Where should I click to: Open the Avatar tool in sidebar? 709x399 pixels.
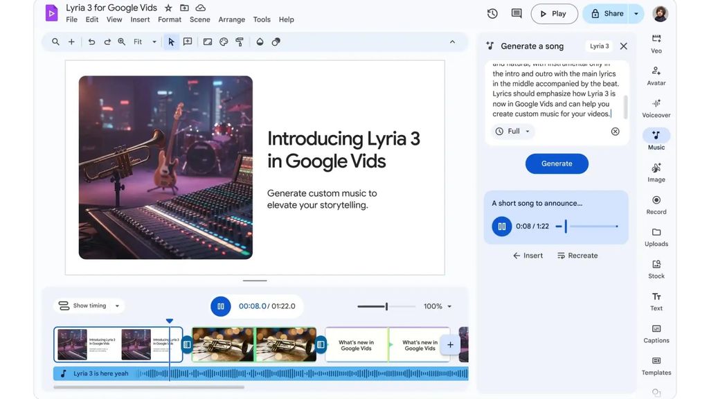pyautogui.click(x=656, y=76)
